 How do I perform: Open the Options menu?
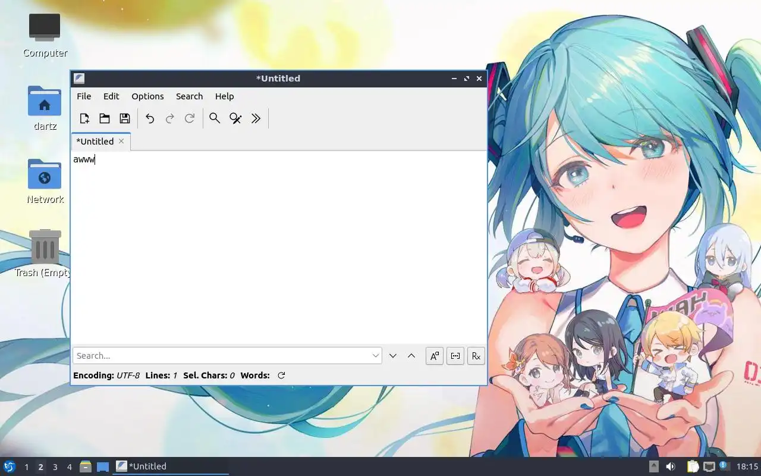tap(147, 96)
